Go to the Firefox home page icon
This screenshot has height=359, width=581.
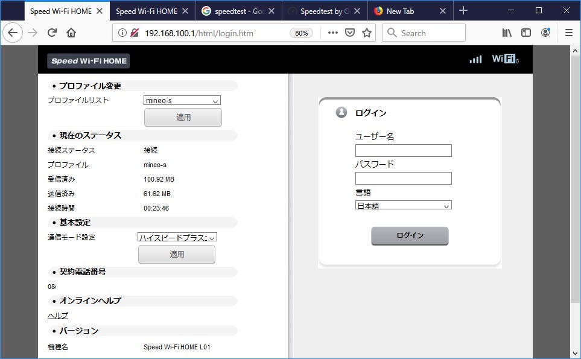(71, 33)
